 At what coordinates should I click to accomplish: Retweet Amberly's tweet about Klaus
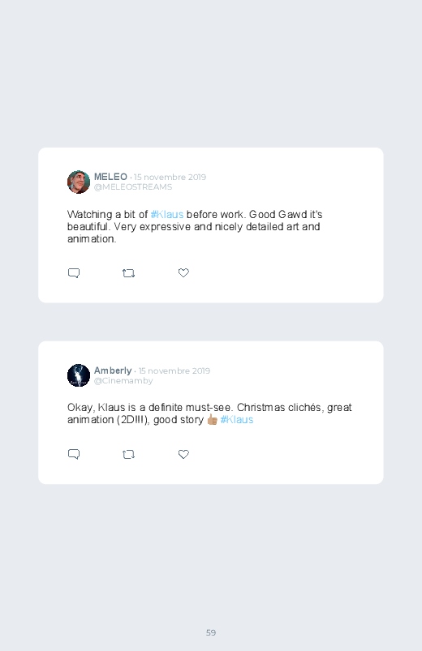tap(128, 455)
